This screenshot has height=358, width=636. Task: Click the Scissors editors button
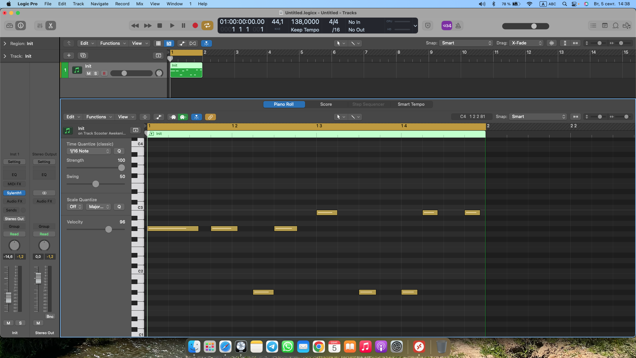click(x=51, y=26)
